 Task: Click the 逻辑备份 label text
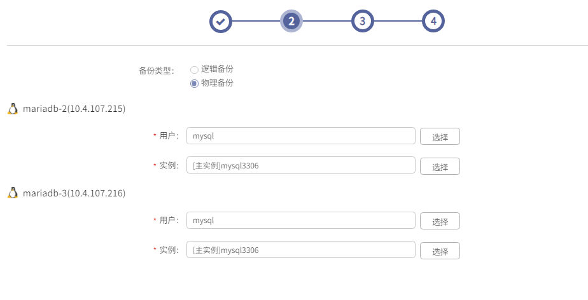(x=217, y=69)
